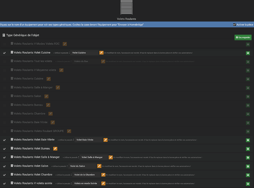
Task: Click green save icon on Volet Cuisine row
Action: pyautogui.click(x=248, y=53)
